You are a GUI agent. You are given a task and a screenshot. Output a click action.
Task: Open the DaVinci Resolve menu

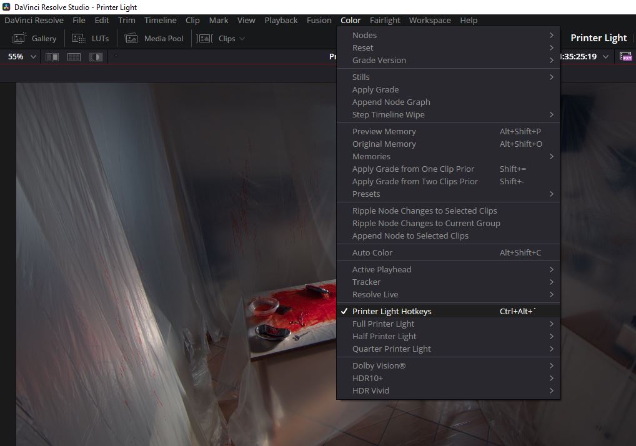click(34, 20)
